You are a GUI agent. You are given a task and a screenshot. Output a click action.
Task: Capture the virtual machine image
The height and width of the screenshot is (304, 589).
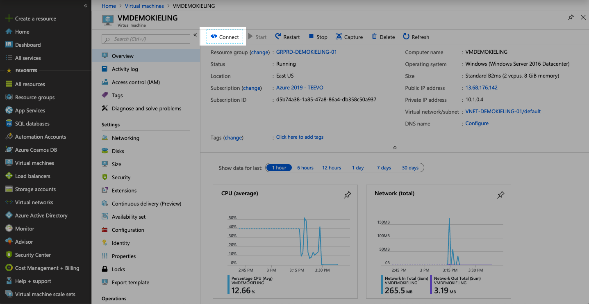click(x=349, y=37)
